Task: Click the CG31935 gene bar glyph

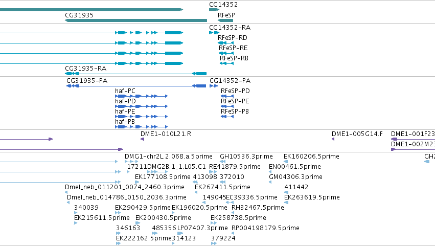Action: point(136,20)
